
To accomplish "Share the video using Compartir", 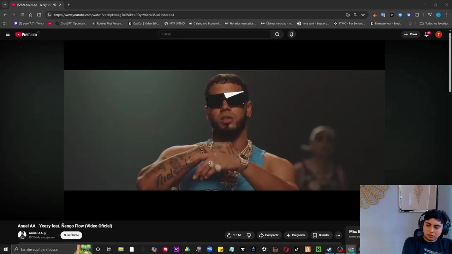I will click(269, 235).
